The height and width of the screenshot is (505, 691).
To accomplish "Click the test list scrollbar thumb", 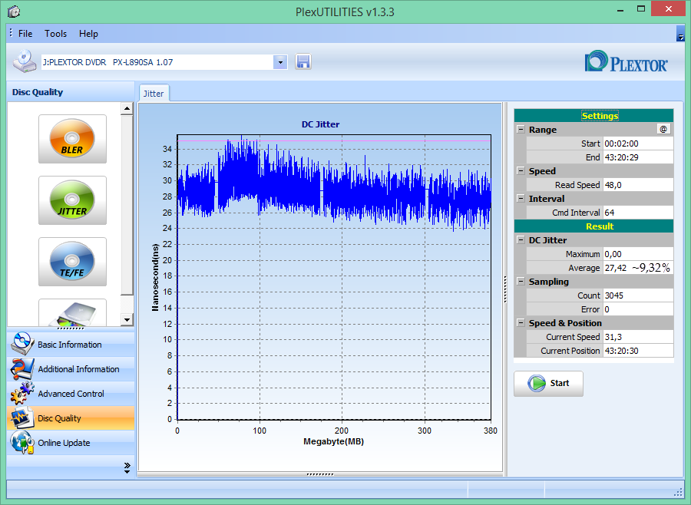I will click(x=127, y=205).
